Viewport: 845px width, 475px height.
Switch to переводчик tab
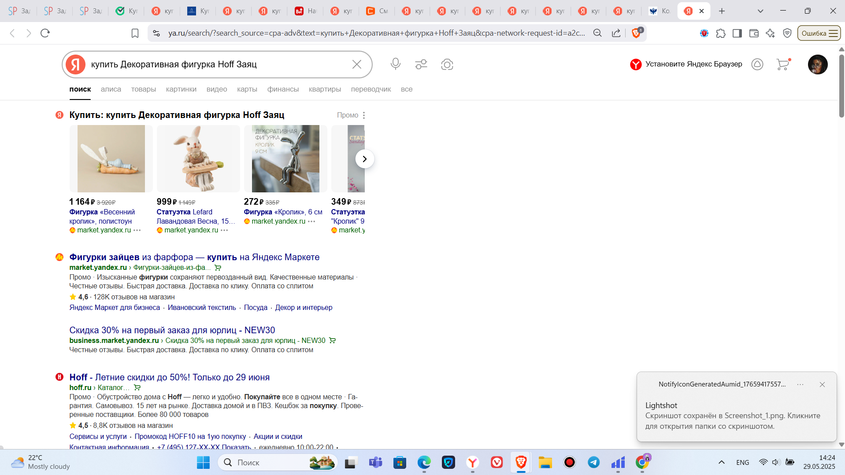click(x=371, y=89)
